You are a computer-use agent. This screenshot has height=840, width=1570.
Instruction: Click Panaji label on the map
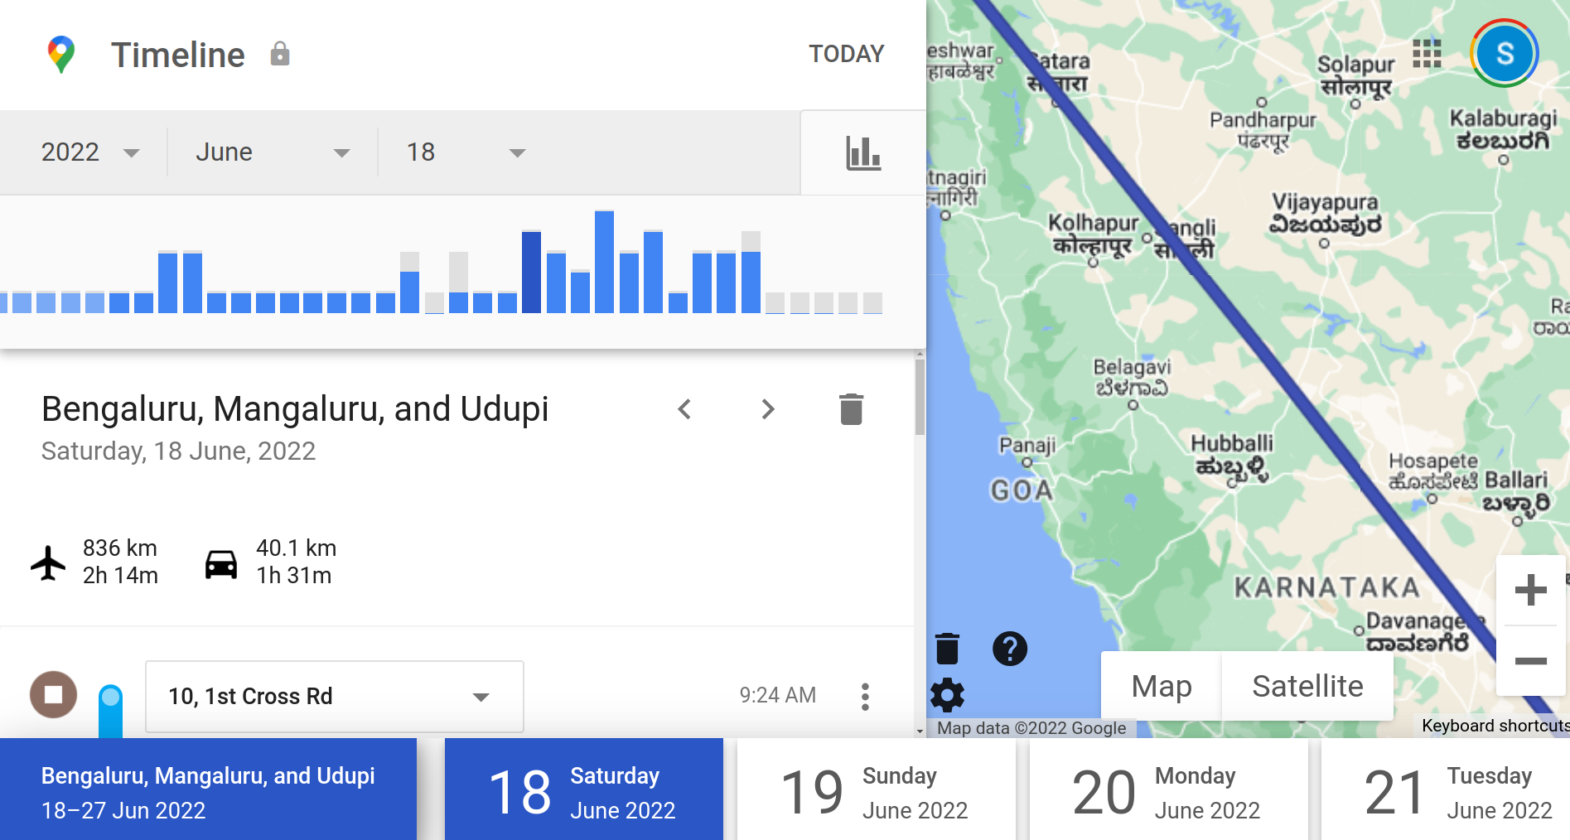[1027, 445]
